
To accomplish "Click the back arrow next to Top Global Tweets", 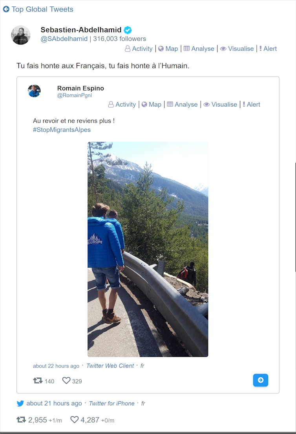I will pyautogui.click(x=6, y=9).
